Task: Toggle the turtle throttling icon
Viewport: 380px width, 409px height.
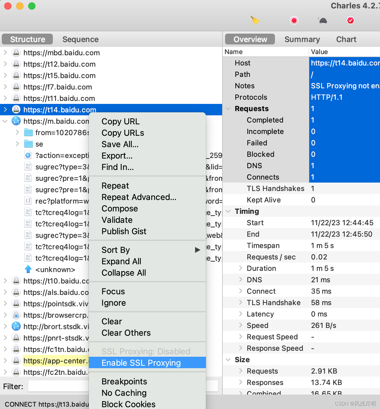Action: (323, 20)
